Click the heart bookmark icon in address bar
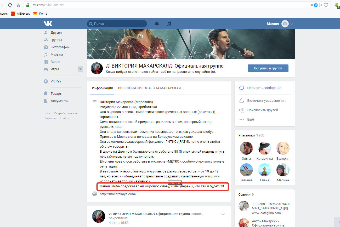The width and height of the screenshot is (340, 227). point(326,5)
